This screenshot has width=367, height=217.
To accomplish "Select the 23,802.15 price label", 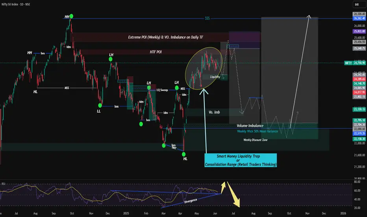I will (x=359, y=97).
